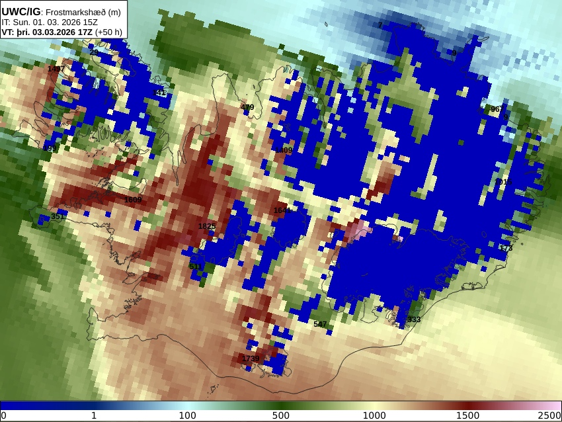Click the map value 967
The image size is (562, 422).
pos(497,109)
